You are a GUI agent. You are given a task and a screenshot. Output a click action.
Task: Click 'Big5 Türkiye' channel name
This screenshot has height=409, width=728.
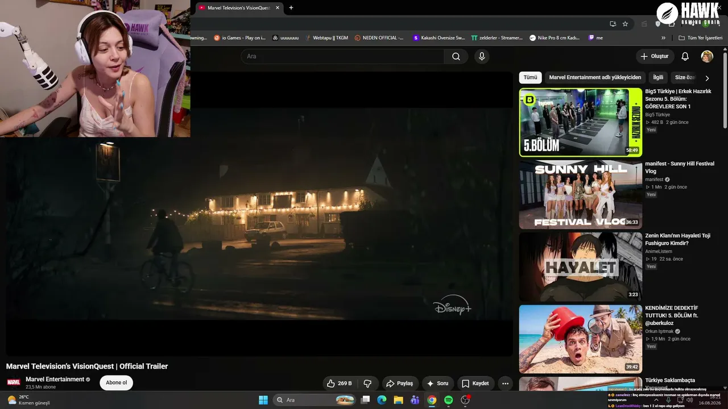657,115
